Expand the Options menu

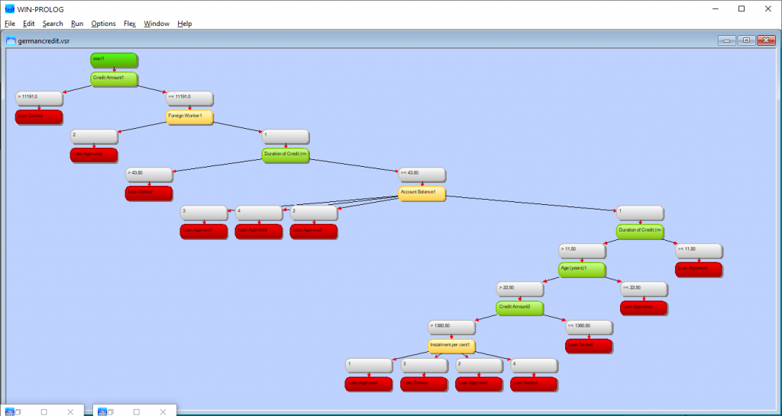tap(103, 24)
